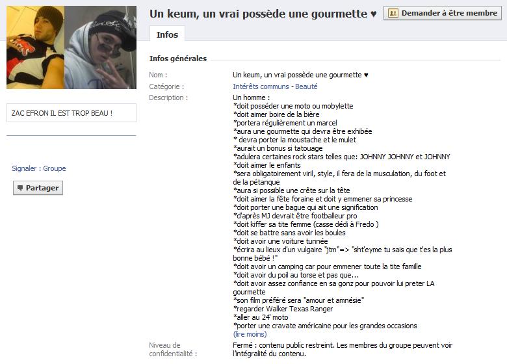Click the Niveau de confidentialité label
The height and width of the screenshot is (364, 507).
click(173, 350)
